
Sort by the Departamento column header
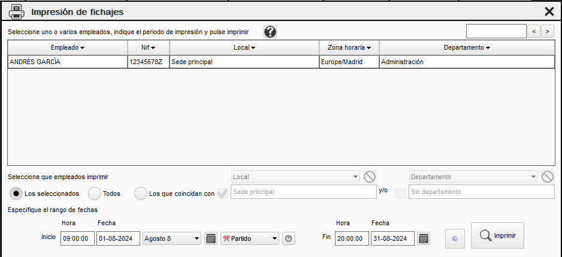pos(467,47)
